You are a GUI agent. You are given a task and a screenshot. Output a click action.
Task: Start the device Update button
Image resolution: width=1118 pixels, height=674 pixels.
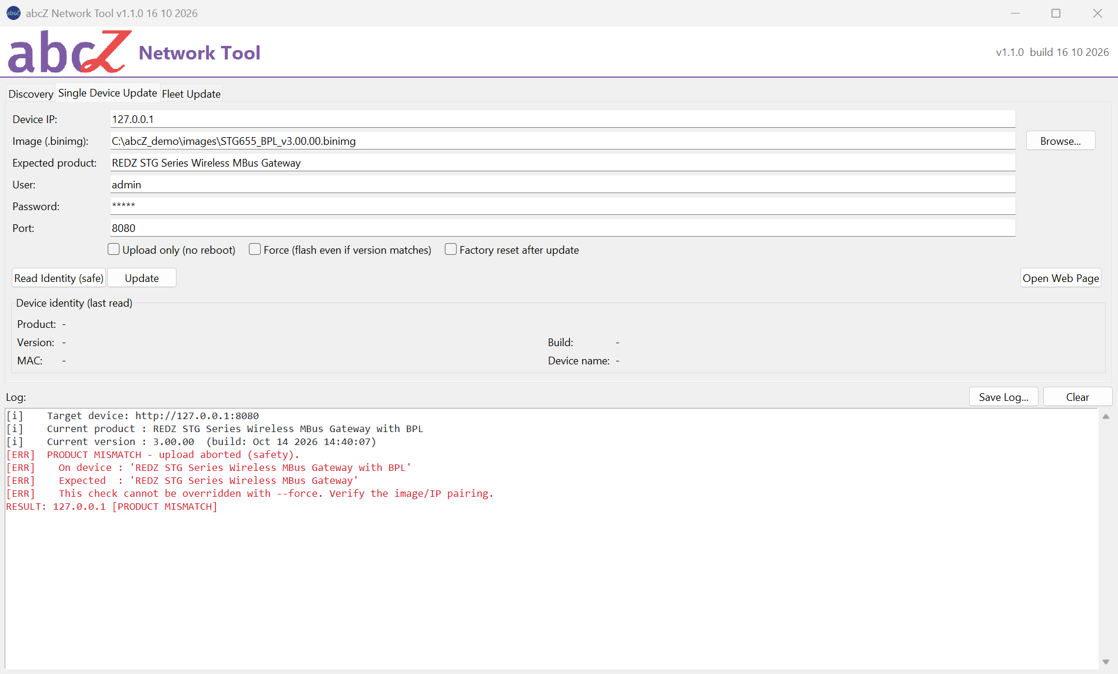click(x=142, y=278)
